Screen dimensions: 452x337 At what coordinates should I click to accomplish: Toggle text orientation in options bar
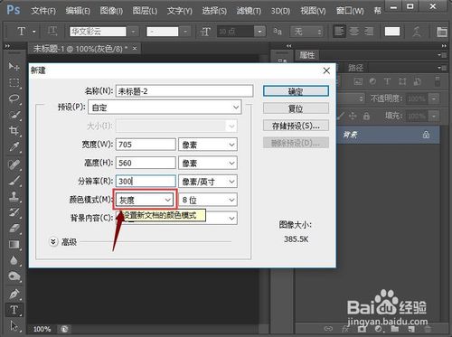click(52, 31)
